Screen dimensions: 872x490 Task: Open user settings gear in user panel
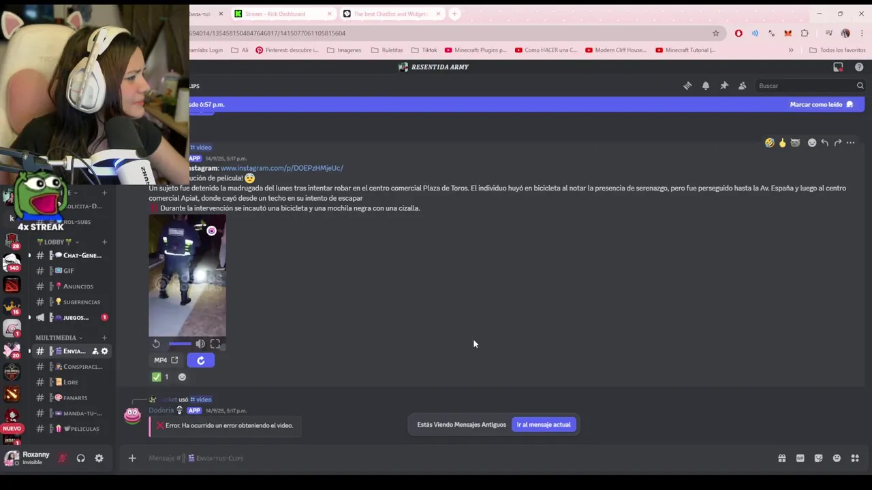[x=99, y=458]
